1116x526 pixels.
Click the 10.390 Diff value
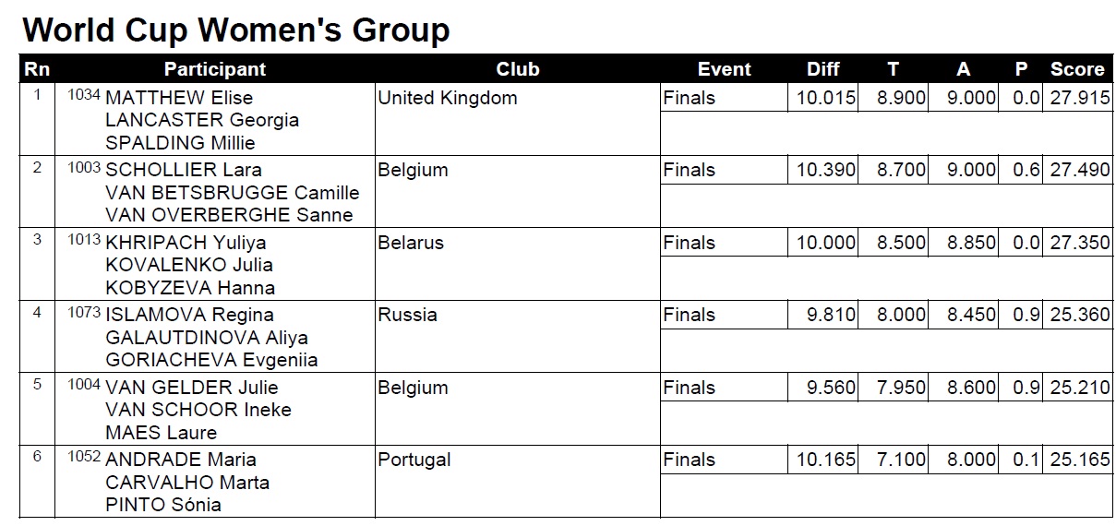[826, 170]
